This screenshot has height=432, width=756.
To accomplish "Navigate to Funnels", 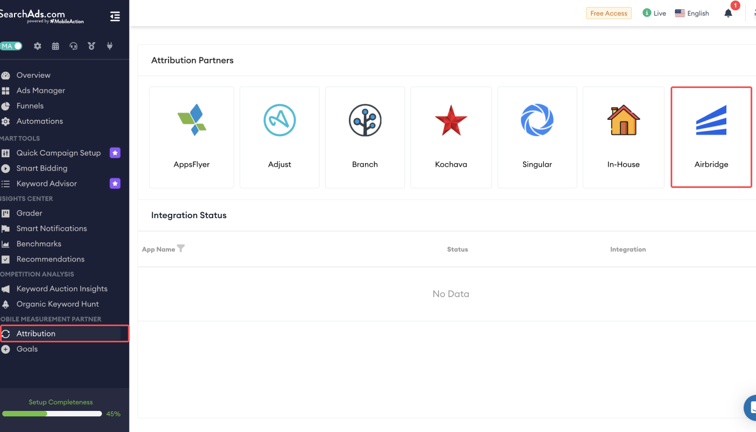I will [30, 106].
